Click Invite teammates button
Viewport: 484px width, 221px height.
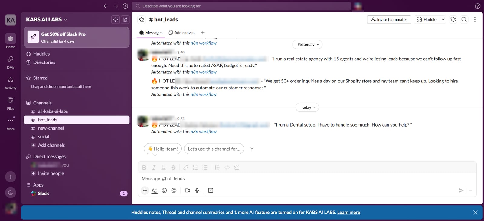[389, 20]
